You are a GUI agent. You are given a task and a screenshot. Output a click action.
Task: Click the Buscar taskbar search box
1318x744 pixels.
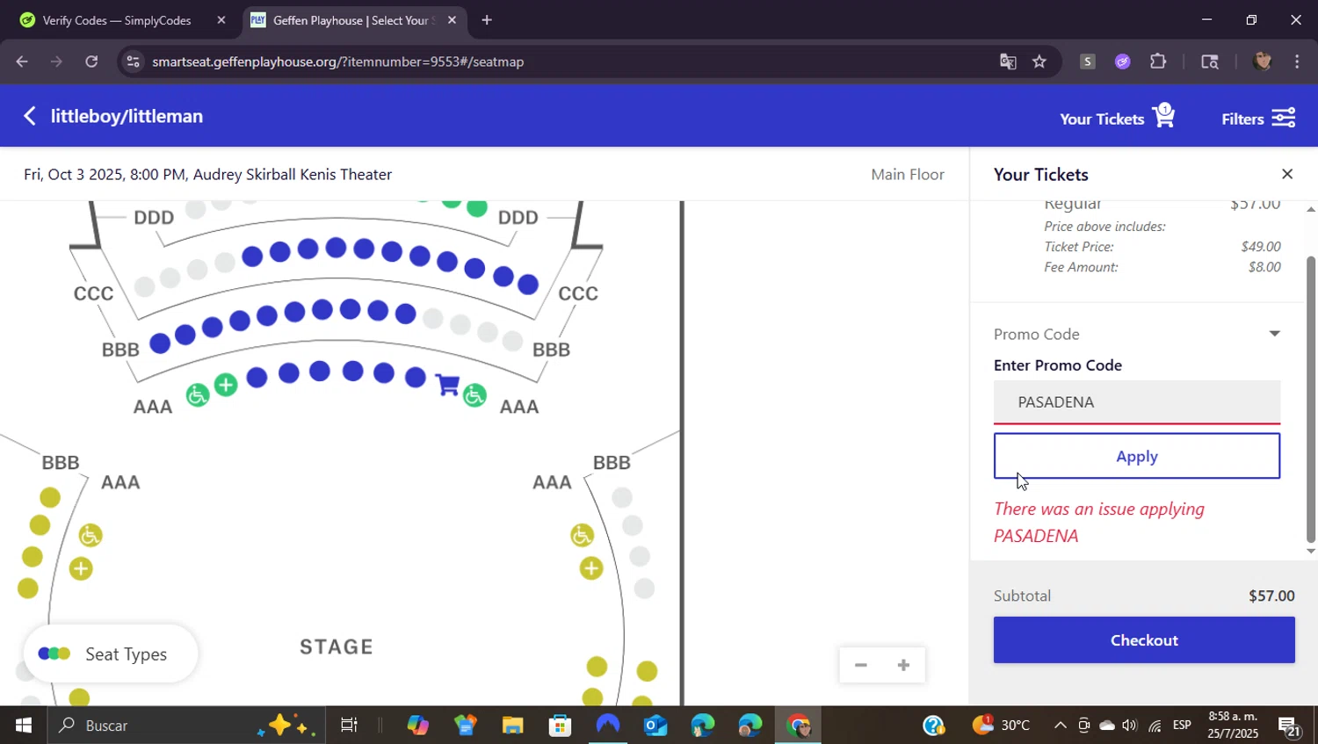click(186, 726)
